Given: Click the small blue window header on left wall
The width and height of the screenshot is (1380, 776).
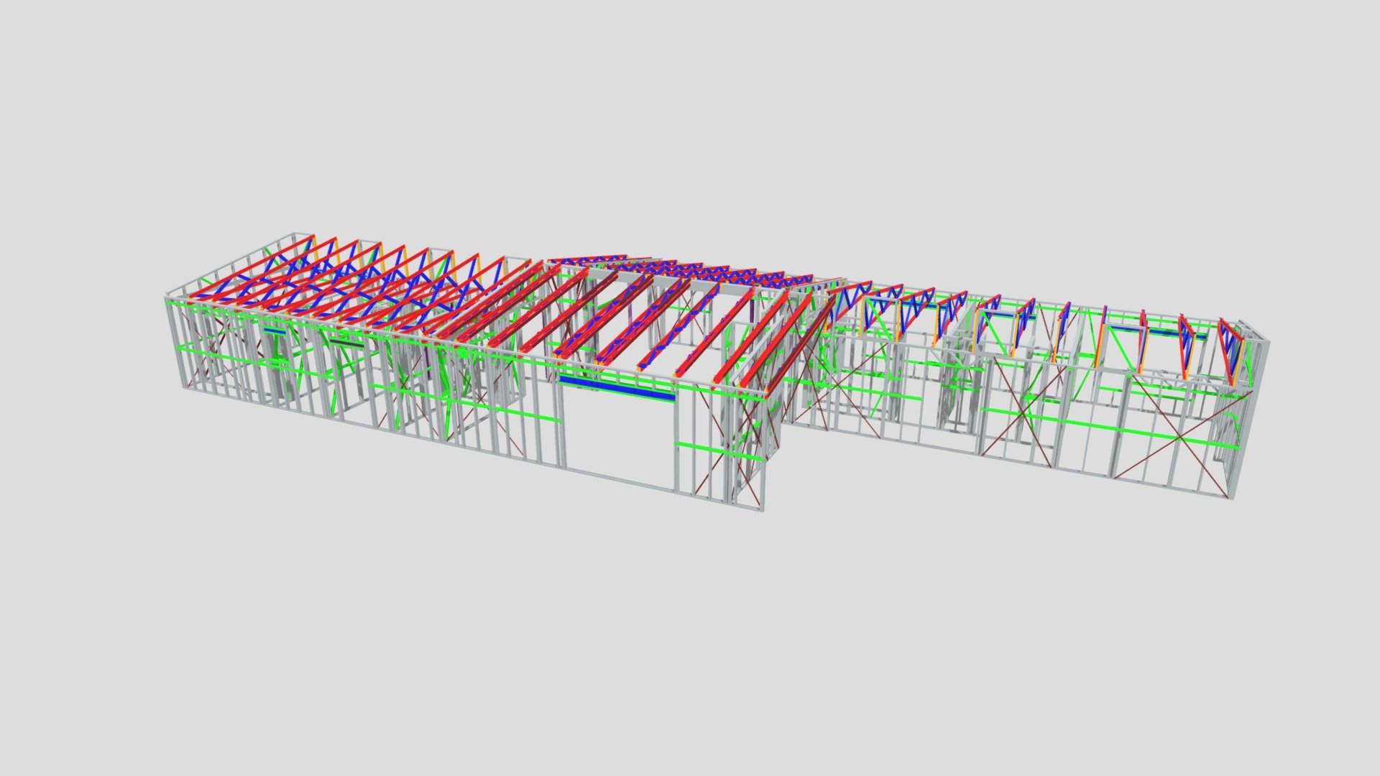Looking at the screenshot, I should pyautogui.click(x=274, y=331).
